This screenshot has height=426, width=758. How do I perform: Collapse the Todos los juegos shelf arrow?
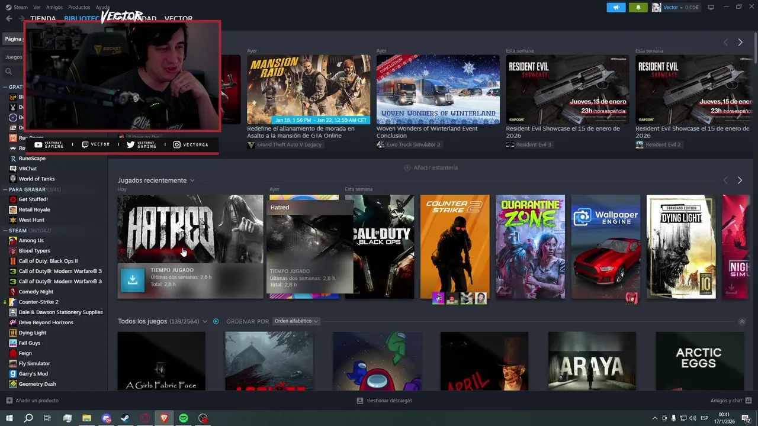coord(742,321)
